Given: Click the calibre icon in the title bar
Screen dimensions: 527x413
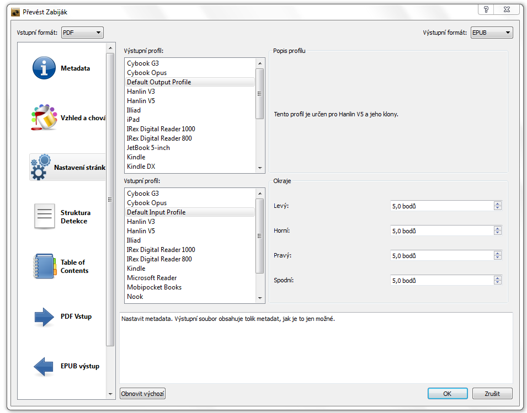Looking at the screenshot, I should click(x=15, y=13).
